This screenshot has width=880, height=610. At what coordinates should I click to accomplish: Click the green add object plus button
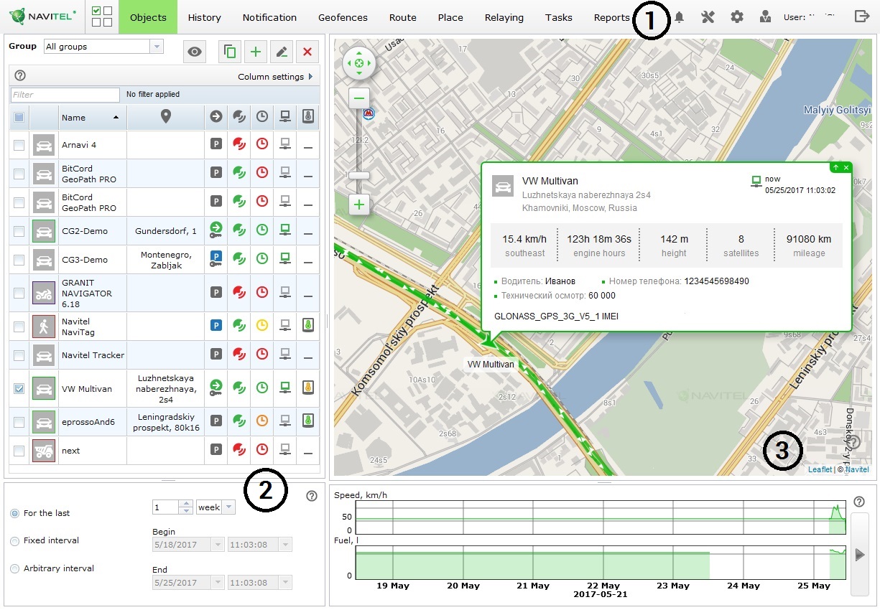256,52
